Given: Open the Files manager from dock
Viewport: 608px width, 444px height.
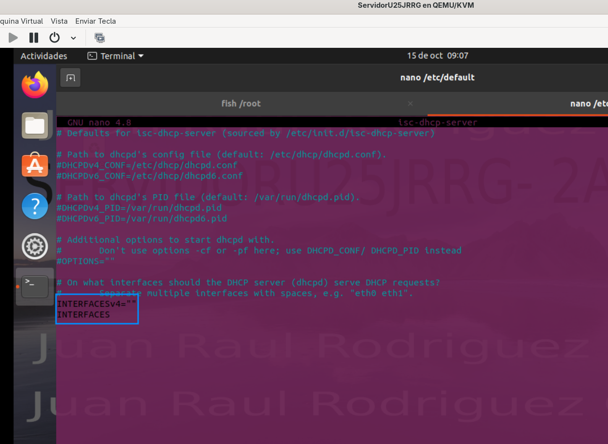Looking at the screenshot, I should (35, 125).
